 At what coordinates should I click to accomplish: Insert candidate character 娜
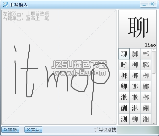click(146, 86)
